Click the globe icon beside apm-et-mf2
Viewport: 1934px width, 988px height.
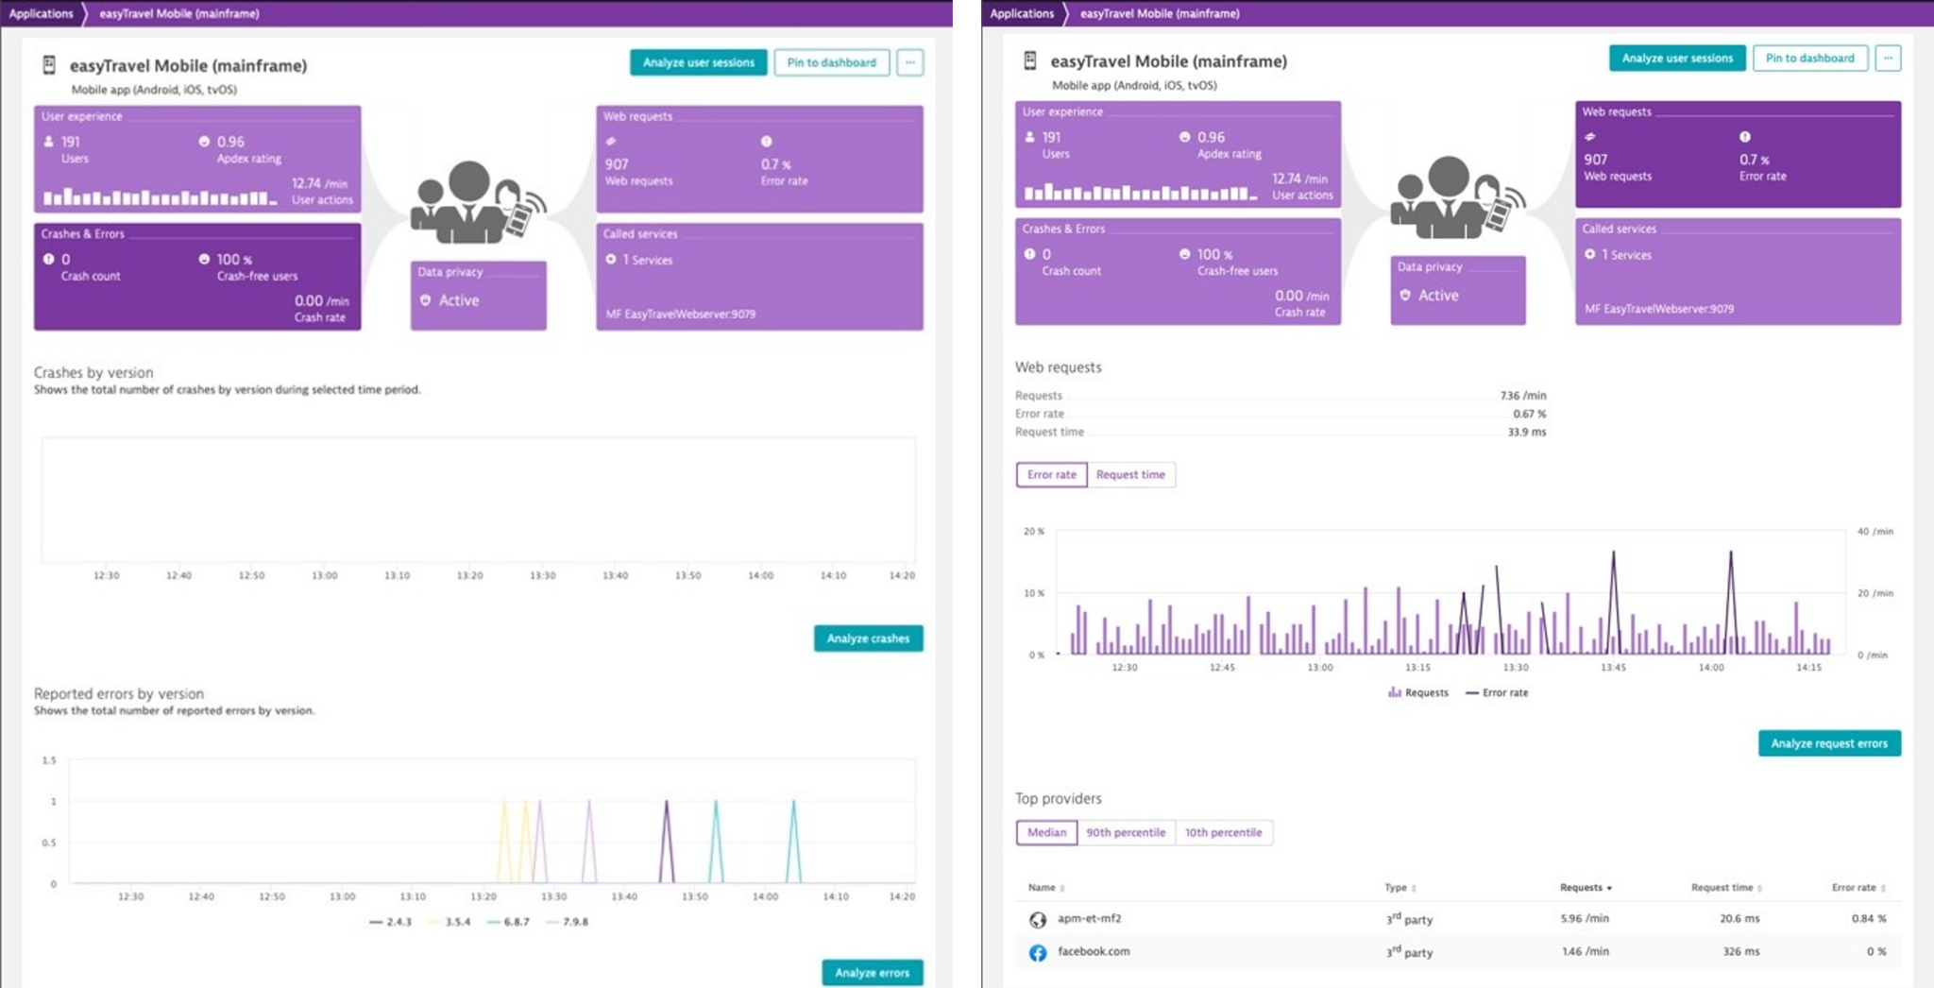pyautogui.click(x=1037, y=917)
